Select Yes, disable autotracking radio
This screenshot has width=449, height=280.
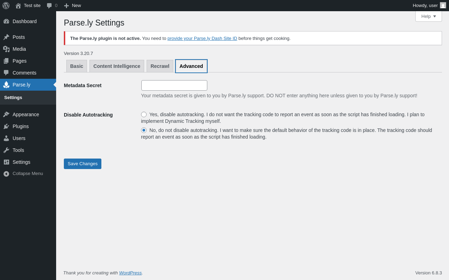point(144,114)
